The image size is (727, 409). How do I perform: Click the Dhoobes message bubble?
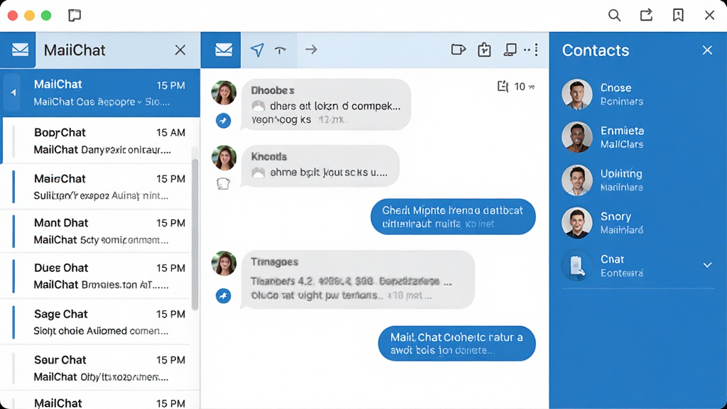[x=326, y=104]
